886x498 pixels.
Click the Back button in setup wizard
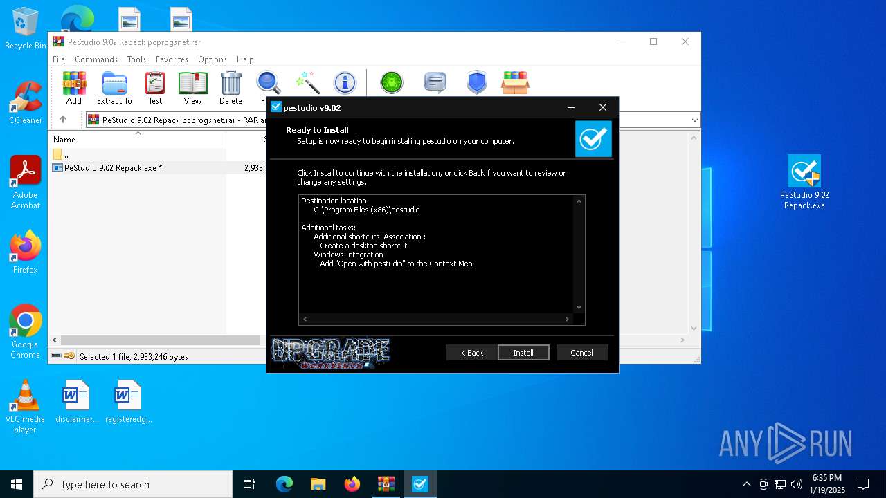(471, 353)
